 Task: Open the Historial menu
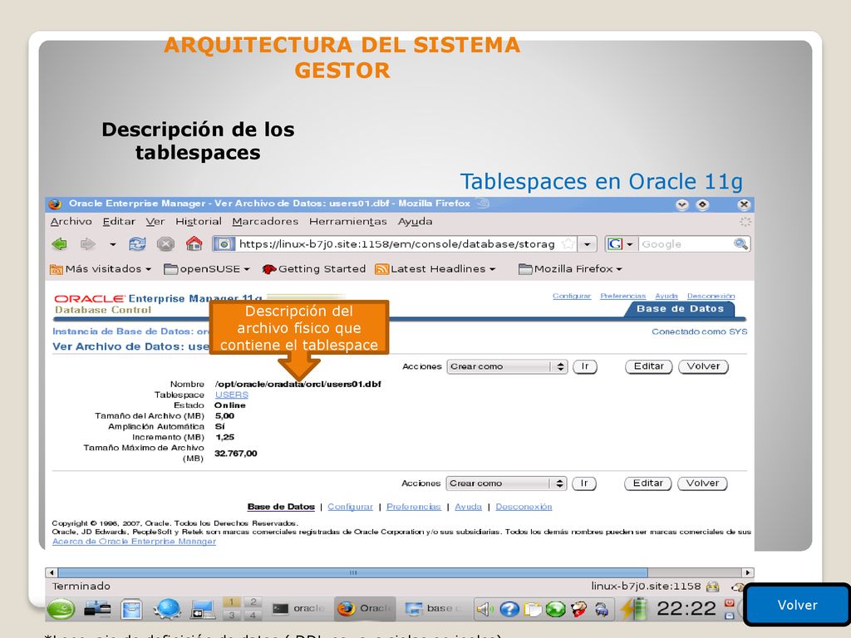point(199,221)
